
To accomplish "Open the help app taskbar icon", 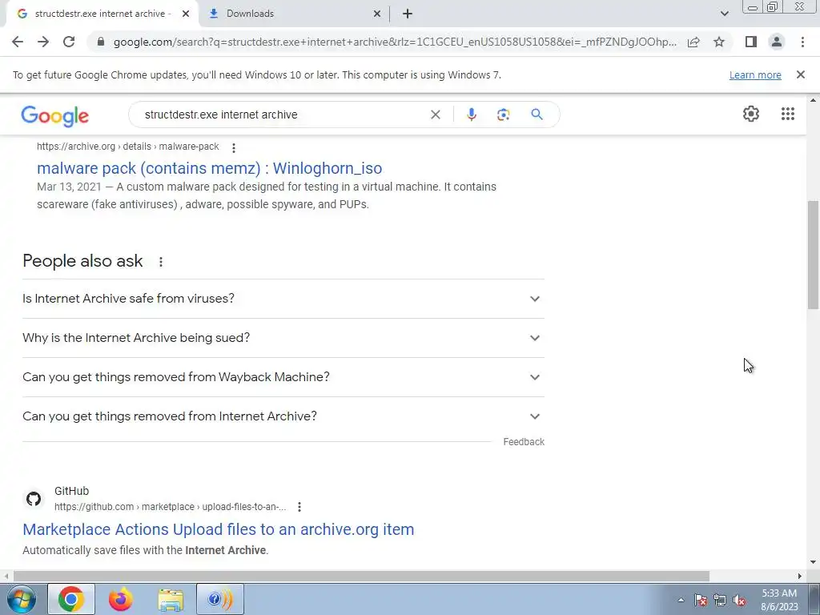I will 219,599.
